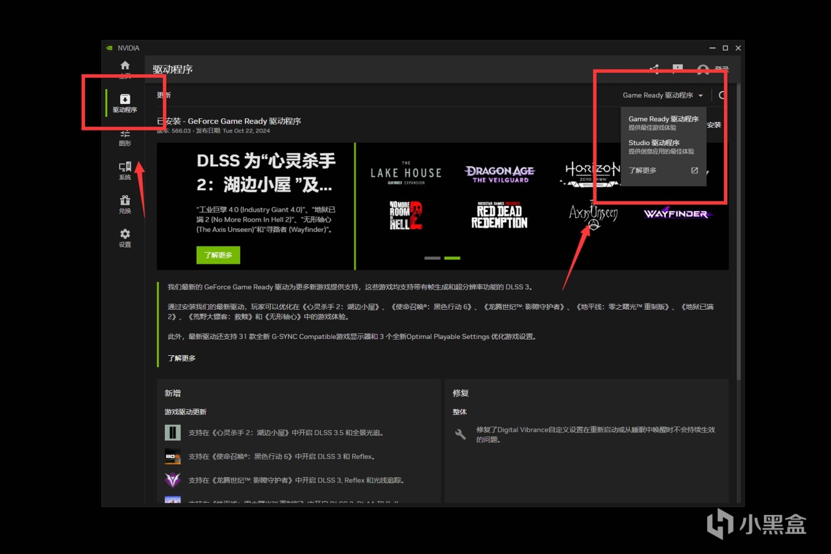831x554 pixels.
Task: Expand the Game Ready 驱动程序 dropdown
Action: click(663, 95)
